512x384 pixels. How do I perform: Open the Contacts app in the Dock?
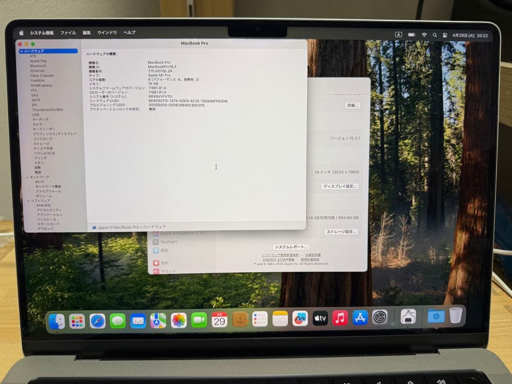click(240, 319)
